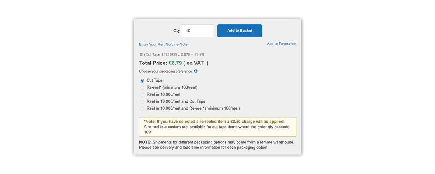Select Reel in 10,000/reel and Re-reel option
The image size is (435, 174).
[x=143, y=109]
